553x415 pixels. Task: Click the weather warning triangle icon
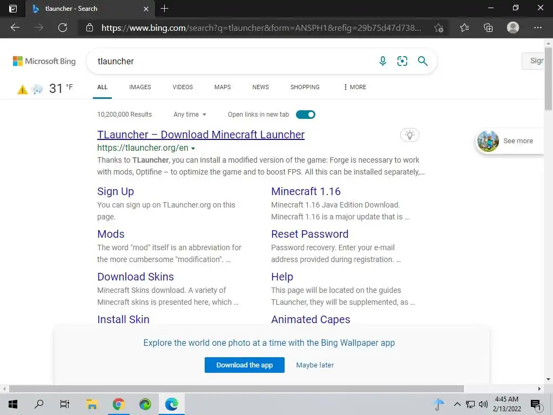tap(22, 89)
